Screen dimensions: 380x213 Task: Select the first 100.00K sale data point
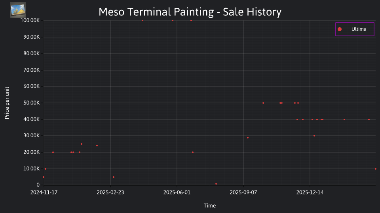142,21
